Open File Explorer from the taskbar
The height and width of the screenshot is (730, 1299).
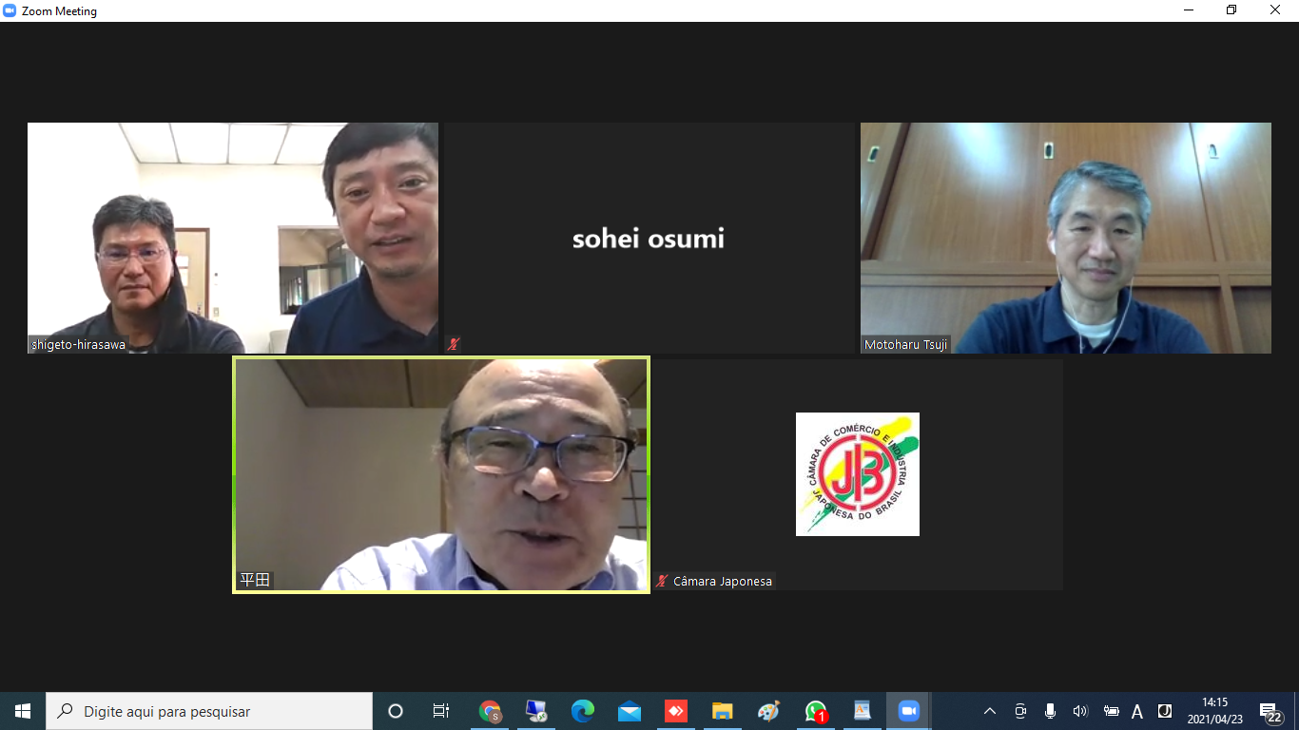click(x=723, y=711)
